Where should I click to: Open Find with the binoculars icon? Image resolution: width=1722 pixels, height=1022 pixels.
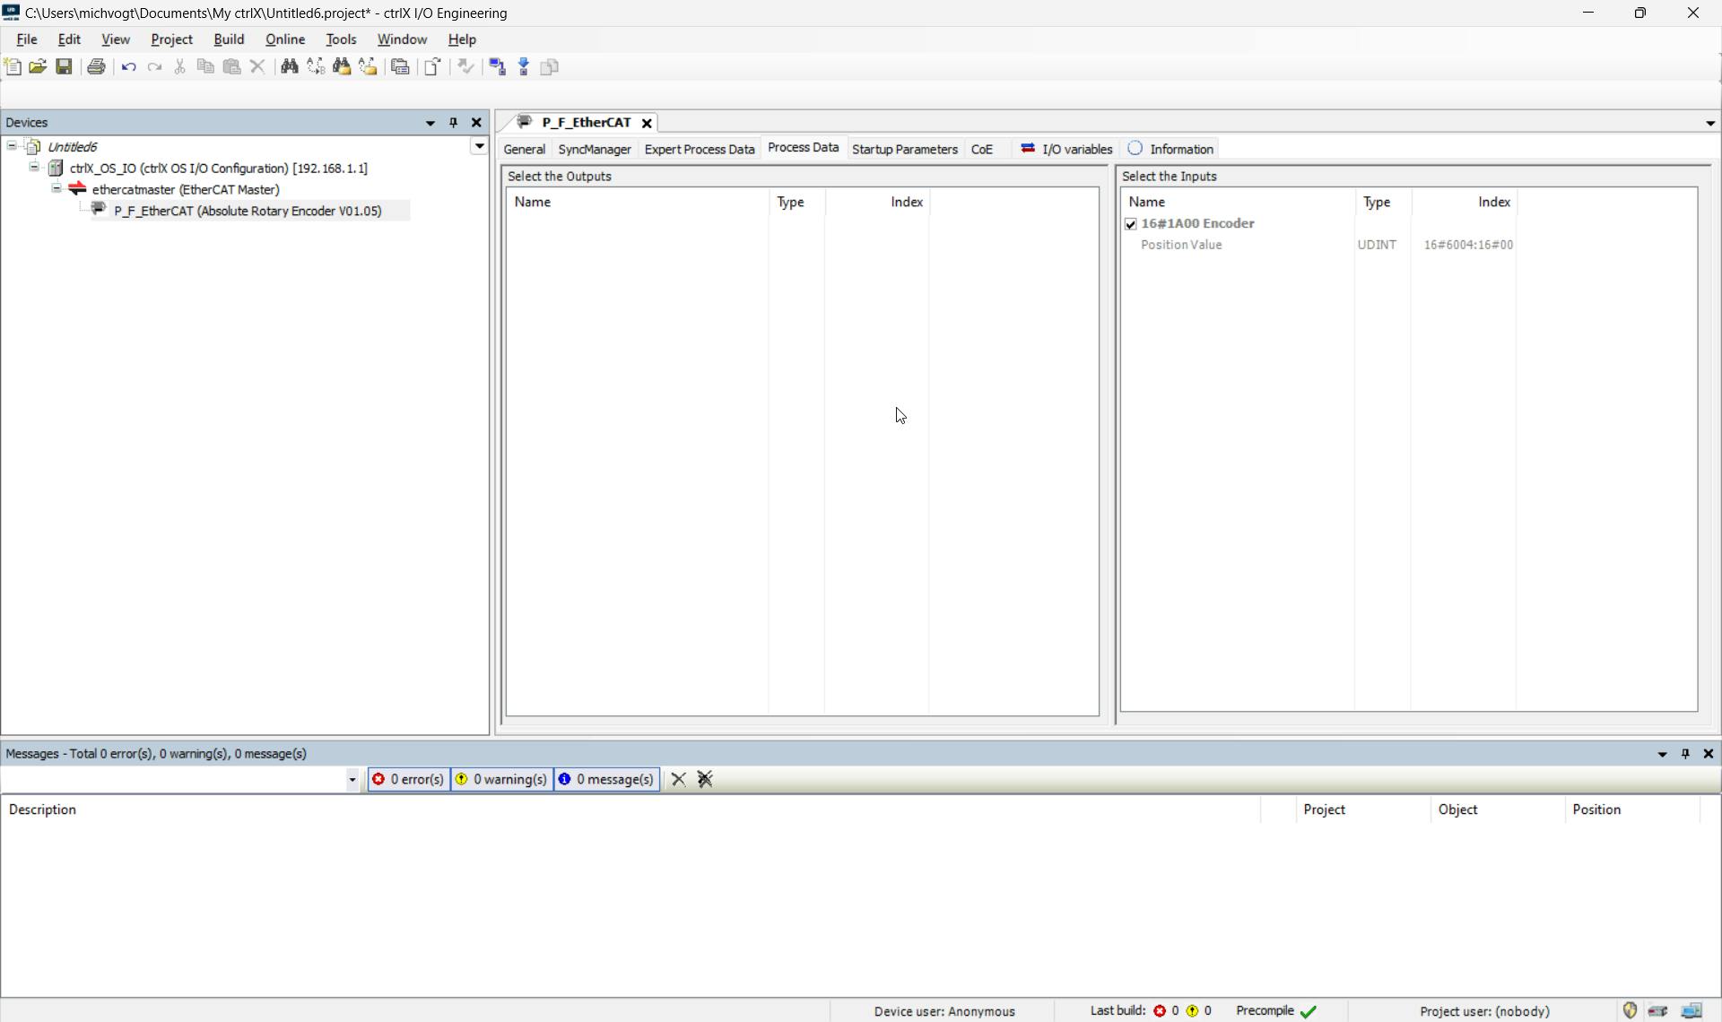(289, 67)
